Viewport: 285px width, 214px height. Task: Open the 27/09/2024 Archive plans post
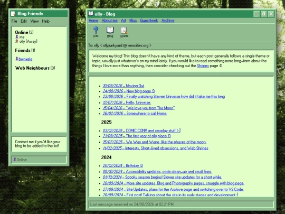[x=173, y=189]
